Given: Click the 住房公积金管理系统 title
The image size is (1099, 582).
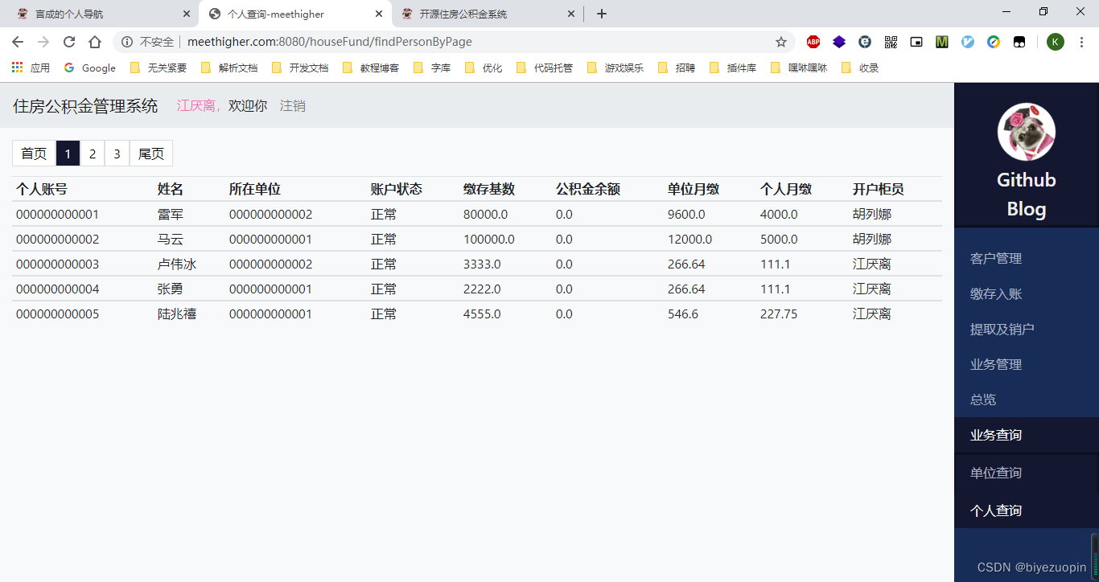Looking at the screenshot, I should 85,106.
